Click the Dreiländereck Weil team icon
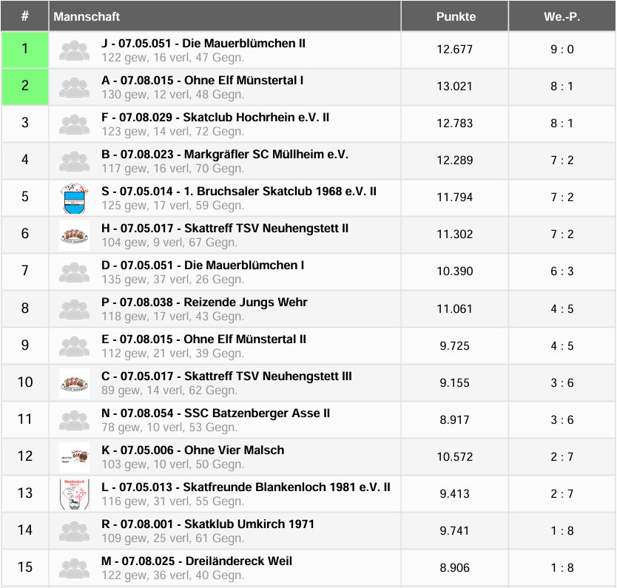 [74, 567]
